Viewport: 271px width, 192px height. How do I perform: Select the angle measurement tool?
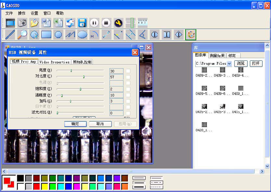(x=142, y=34)
